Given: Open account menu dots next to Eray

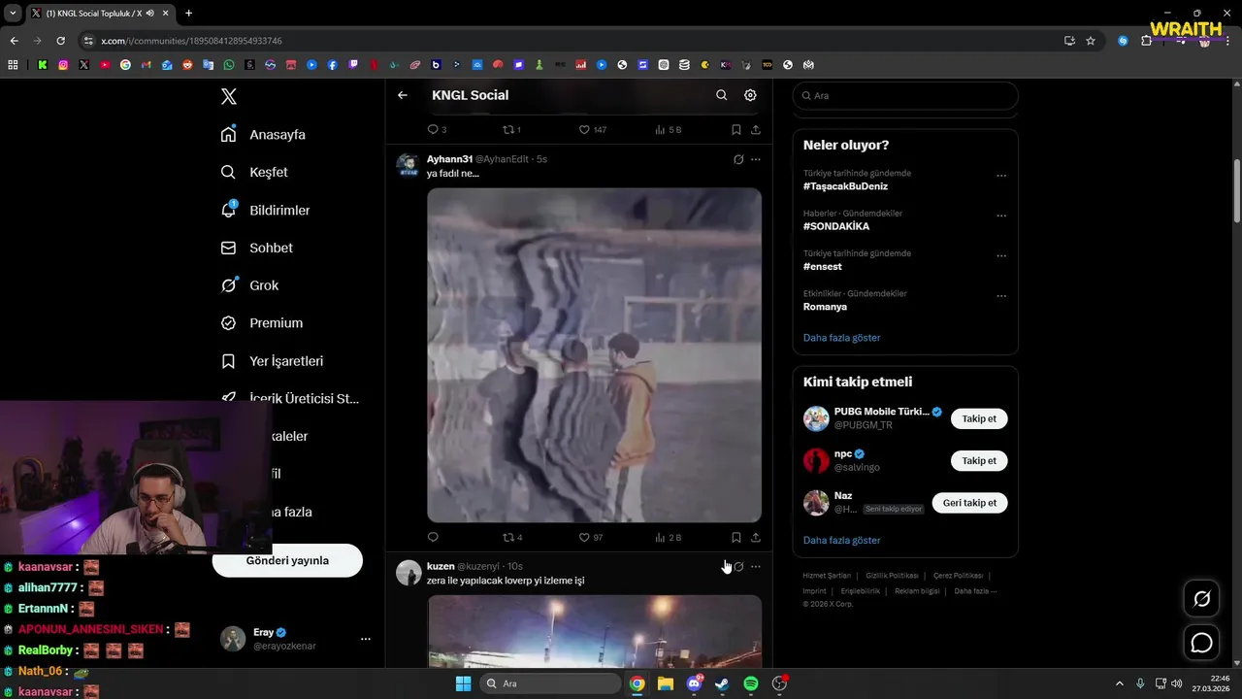Looking at the screenshot, I should (x=366, y=639).
